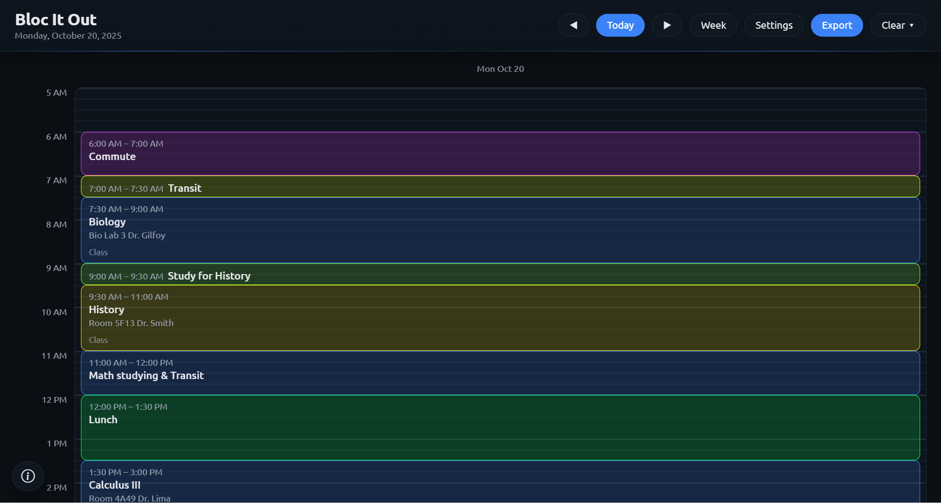Select the Study for History block
Image resolution: width=941 pixels, height=503 pixels.
[x=500, y=275]
